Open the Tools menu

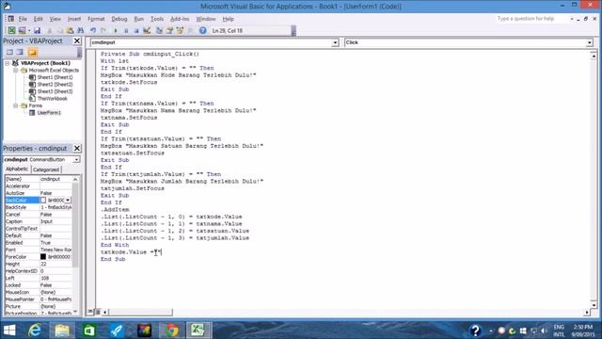157,19
